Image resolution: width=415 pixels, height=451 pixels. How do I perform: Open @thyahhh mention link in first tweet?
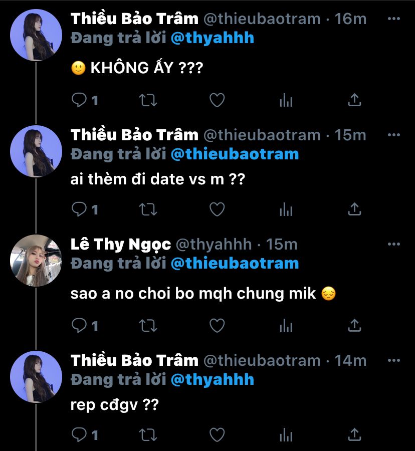click(212, 38)
